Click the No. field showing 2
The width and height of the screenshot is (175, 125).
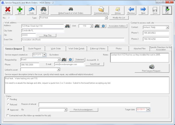tap(12, 18)
